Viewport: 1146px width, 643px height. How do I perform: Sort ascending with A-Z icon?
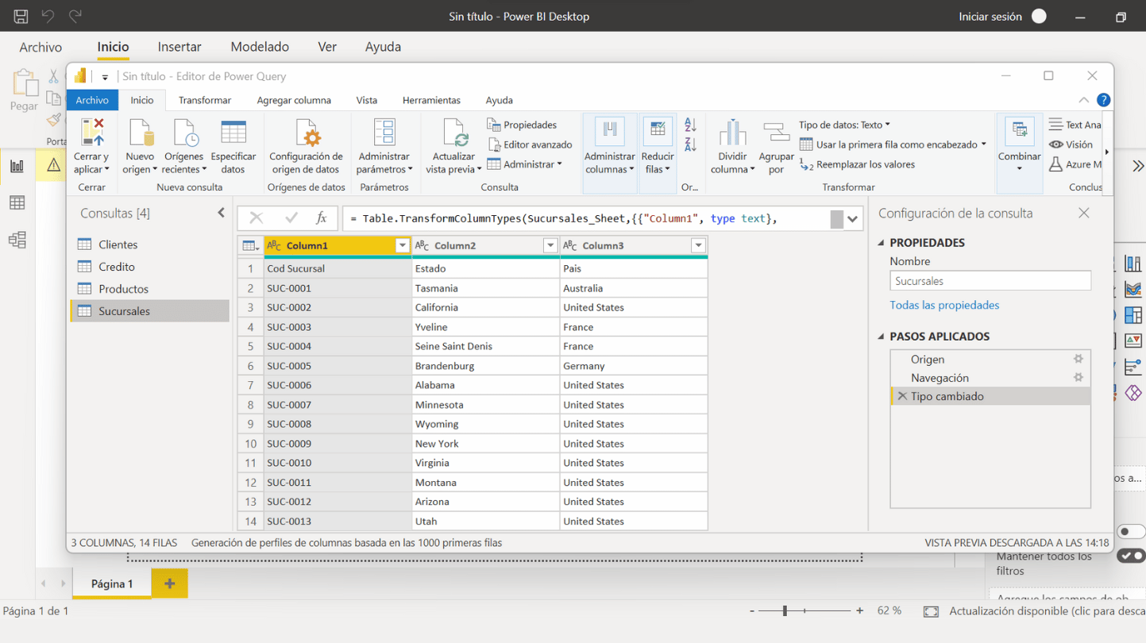690,125
